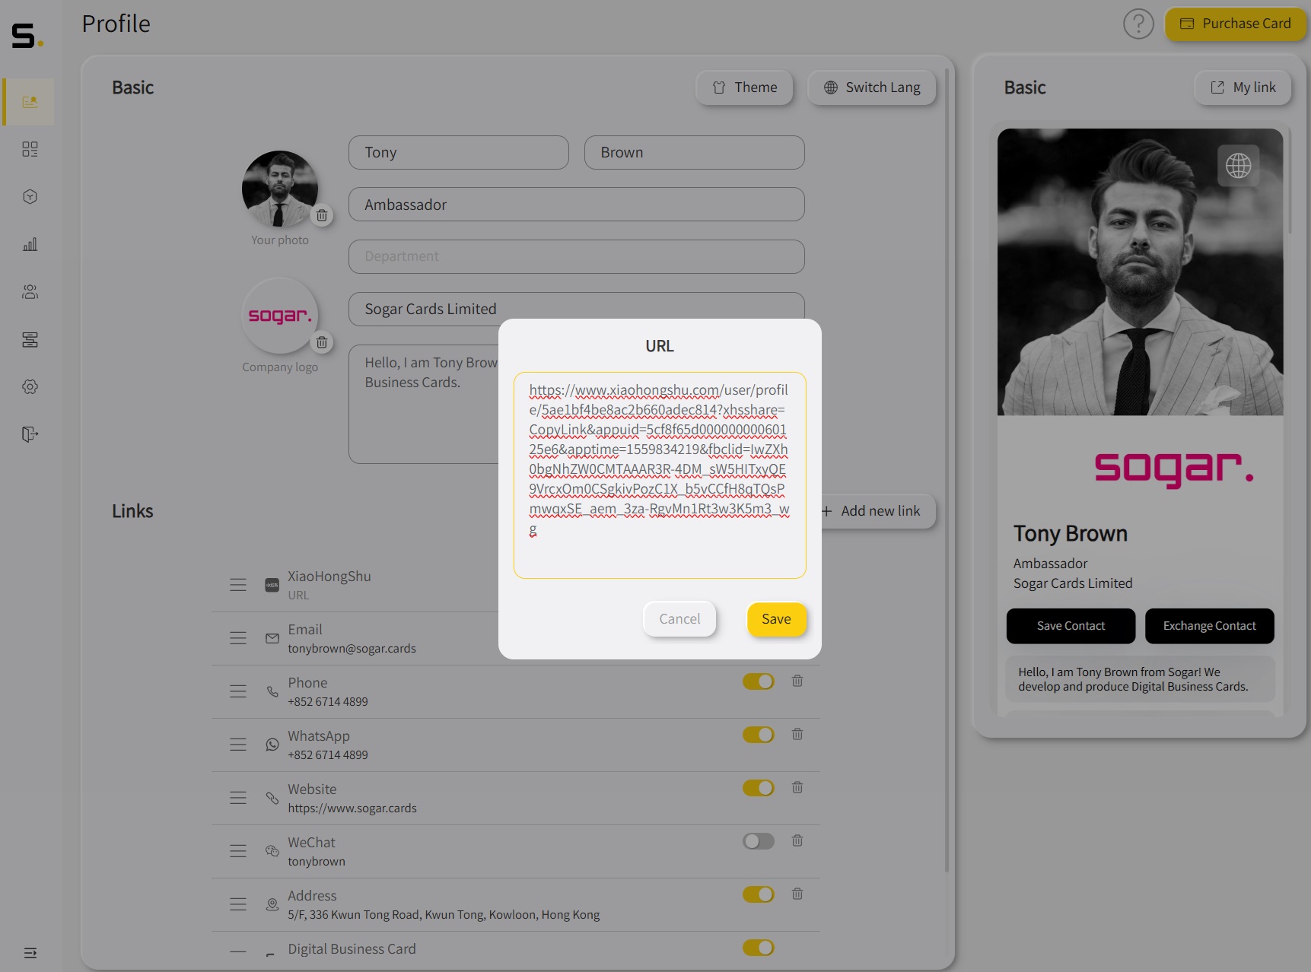
Task: Disable the Website link toggle
Action: pyautogui.click(x=759, y=788)
